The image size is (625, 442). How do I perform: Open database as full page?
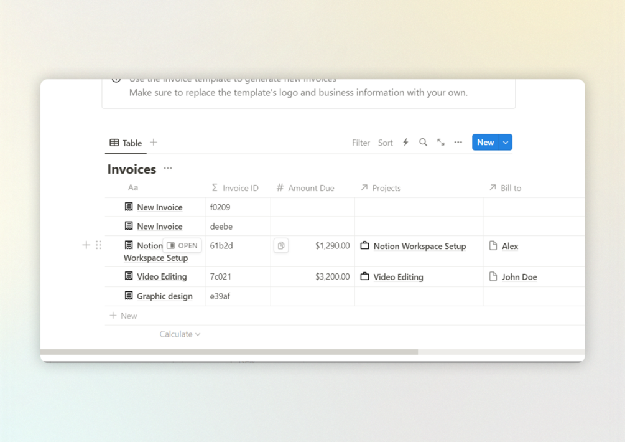point(440,143)
